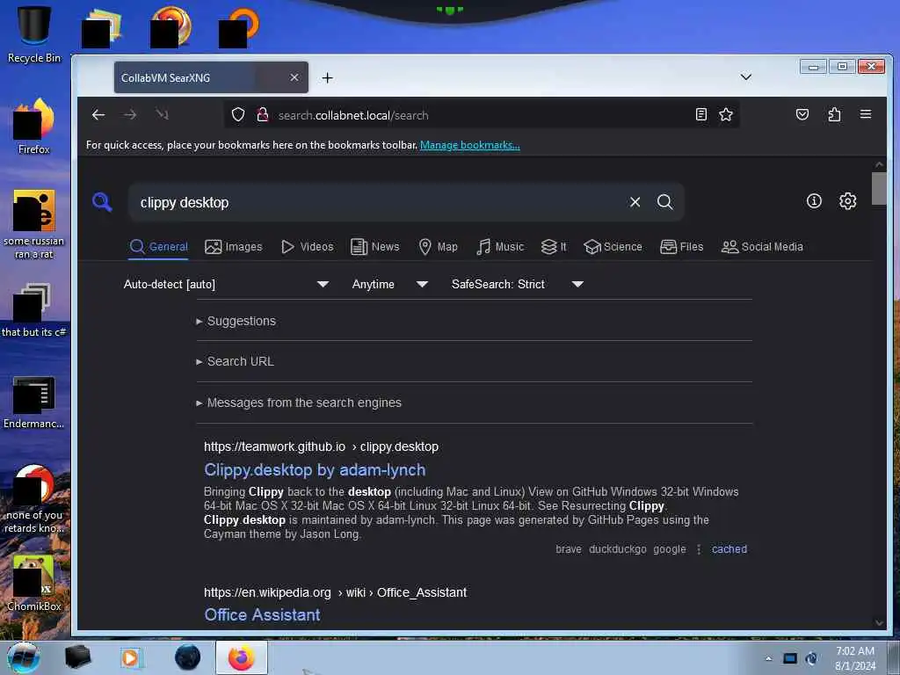Clear the search query with X
900x675 pixels.
[635, 202]
